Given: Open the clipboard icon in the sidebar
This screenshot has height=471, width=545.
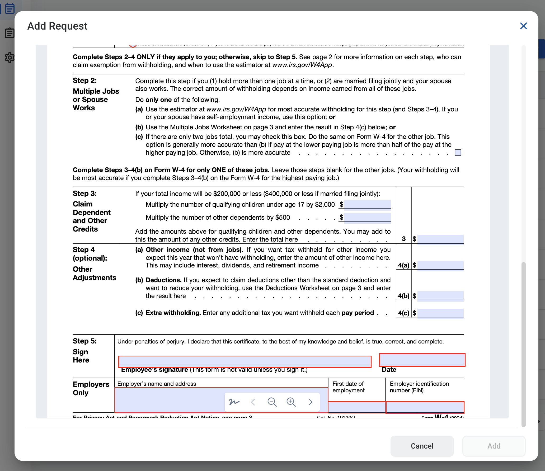Looking at the screenshot, I should tap(10, 33).
